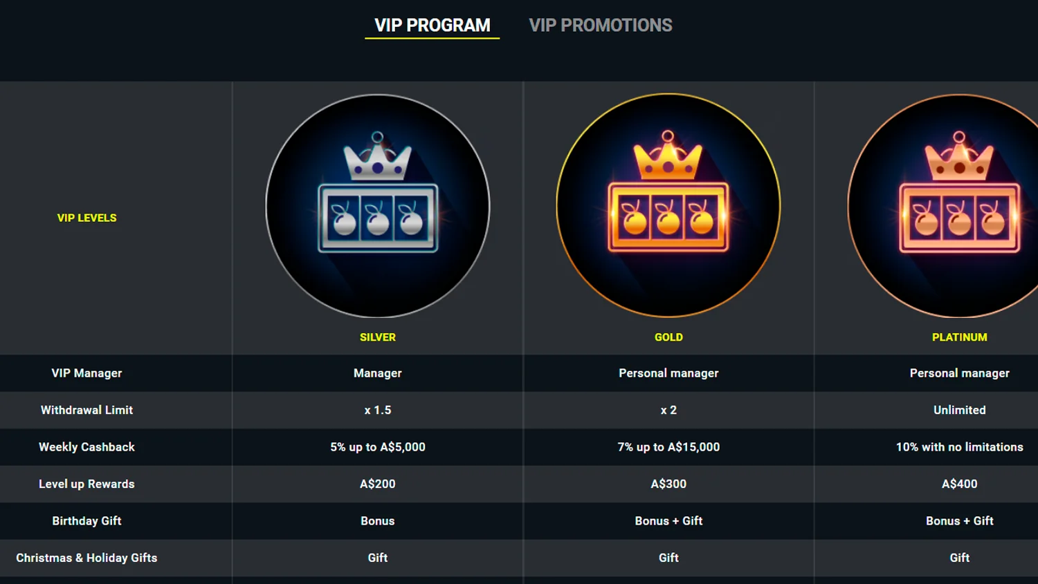Click the SILVER level label
Viewport: 1038px width, 584px height.
click(378, 337)
